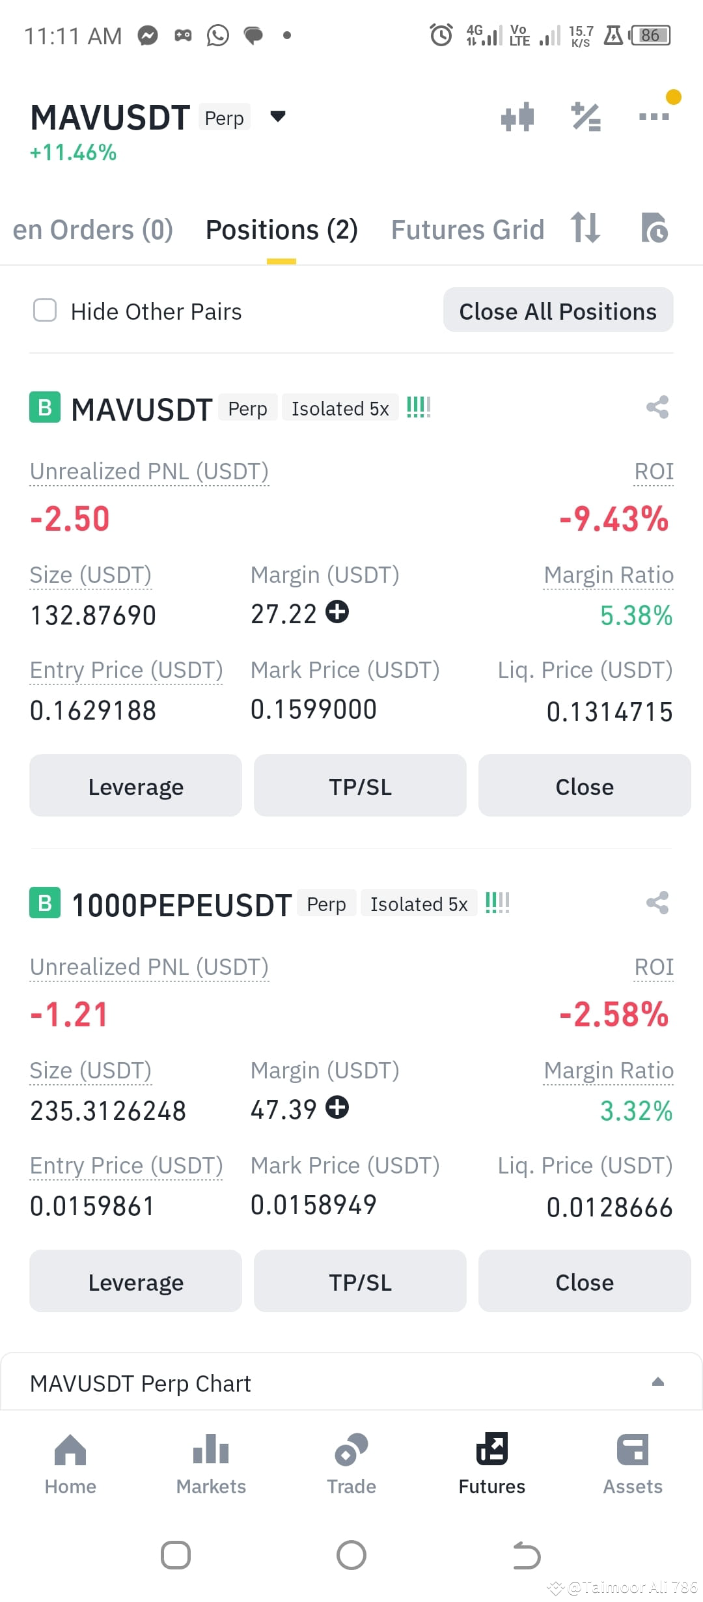
Task: Expand the MAVUSDT Perp Chart panel
Action: click(x=657, y=1382)
